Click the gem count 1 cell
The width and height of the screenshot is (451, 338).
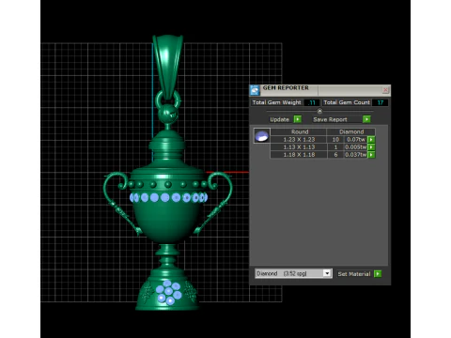(335, 147)
